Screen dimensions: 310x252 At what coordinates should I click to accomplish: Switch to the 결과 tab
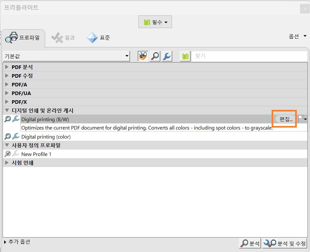tap(63, 37)
